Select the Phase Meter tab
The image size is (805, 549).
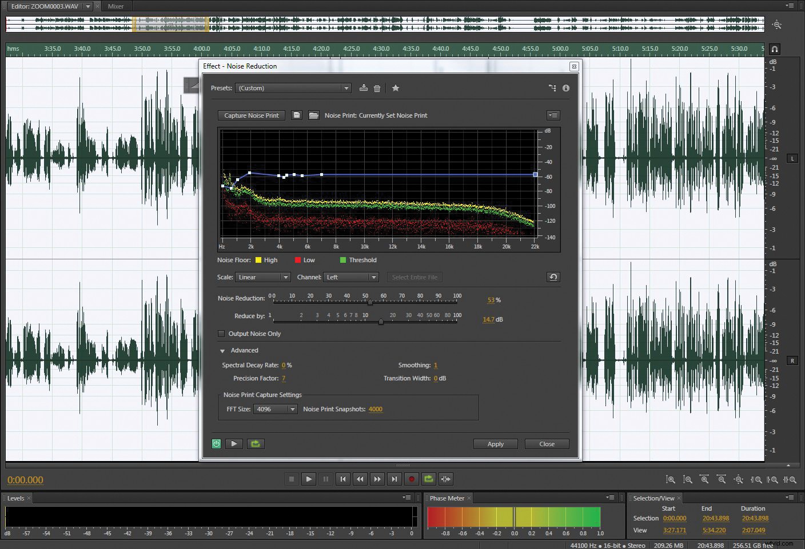tap(447, 498)
